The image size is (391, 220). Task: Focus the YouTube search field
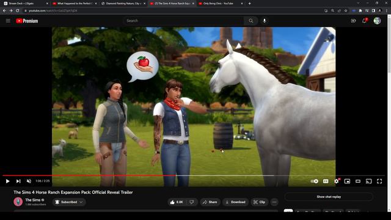[x=183, y=21]
